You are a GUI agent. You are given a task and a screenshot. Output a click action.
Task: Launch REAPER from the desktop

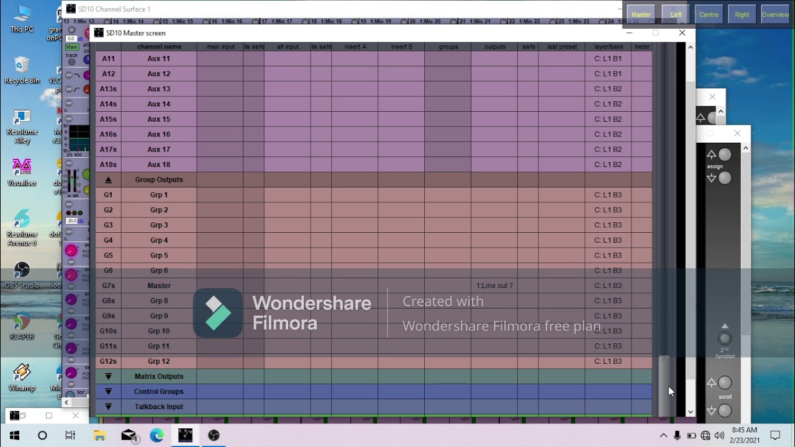click(x=22, y=327)
